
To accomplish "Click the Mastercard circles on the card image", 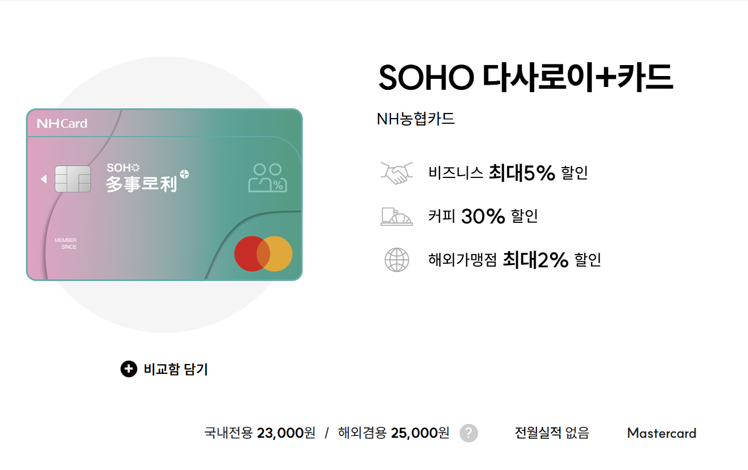I will [262, 253].
